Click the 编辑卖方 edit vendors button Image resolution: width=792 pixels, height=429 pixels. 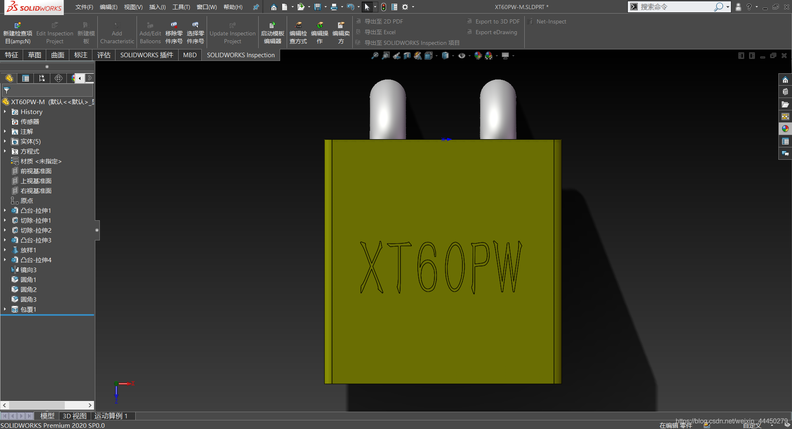[x=341, y=33]
